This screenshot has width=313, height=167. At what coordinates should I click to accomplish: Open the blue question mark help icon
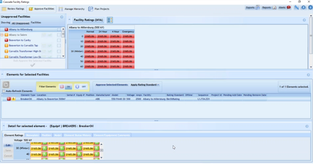pos(303,8)
